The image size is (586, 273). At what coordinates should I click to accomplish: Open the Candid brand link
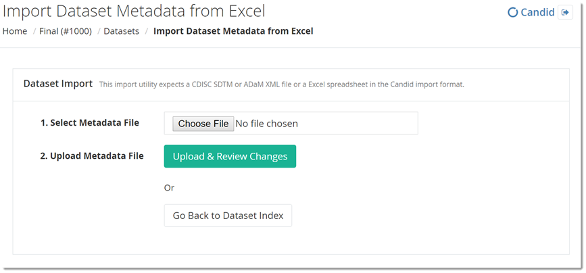click(537, 12)
